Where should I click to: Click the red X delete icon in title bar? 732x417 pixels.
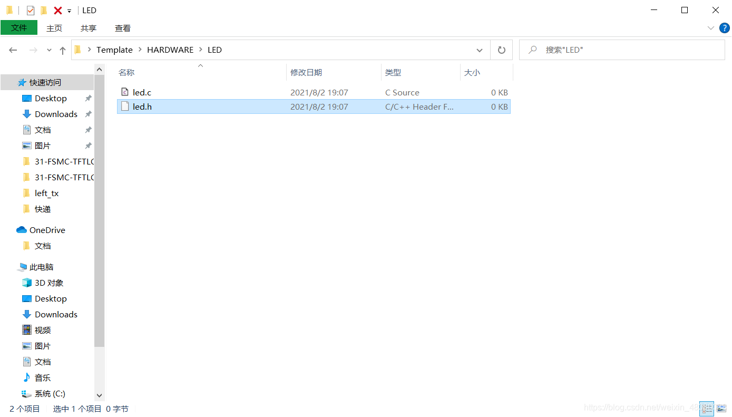(58, 10)
